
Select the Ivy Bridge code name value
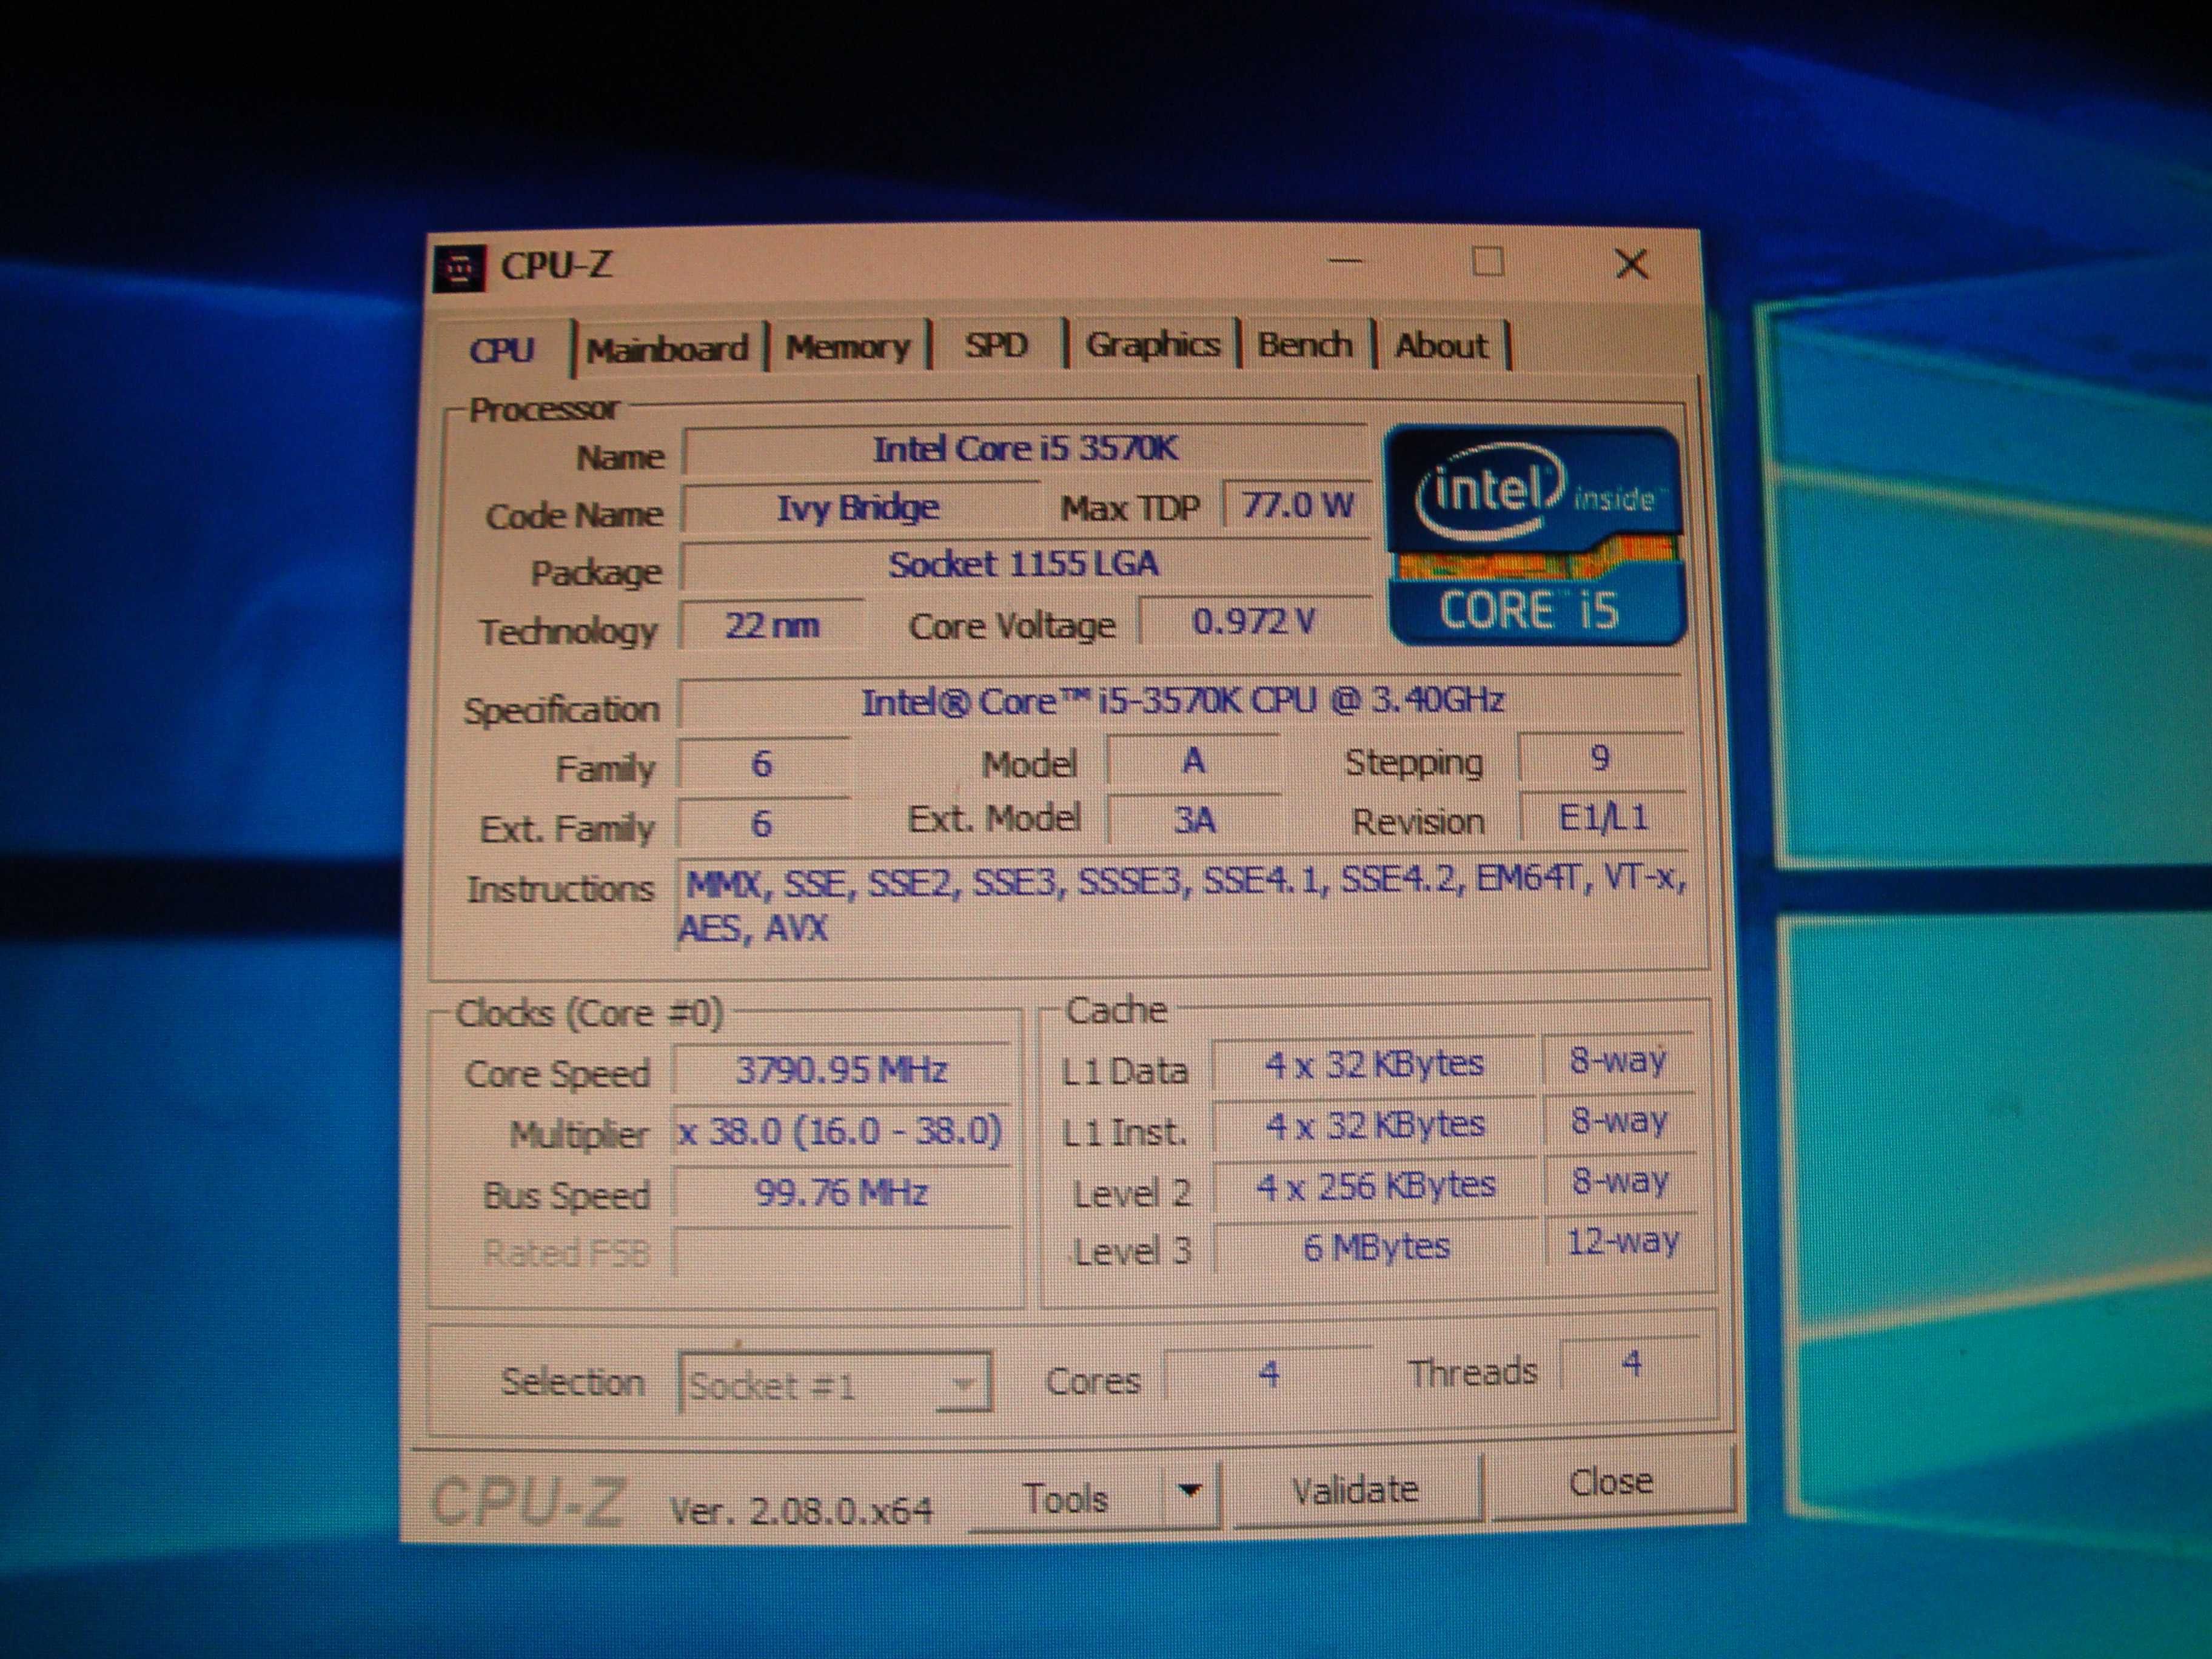pos(859,508)
